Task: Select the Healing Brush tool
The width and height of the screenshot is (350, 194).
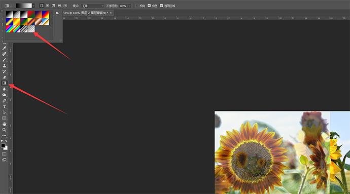Action: [4, 54]
